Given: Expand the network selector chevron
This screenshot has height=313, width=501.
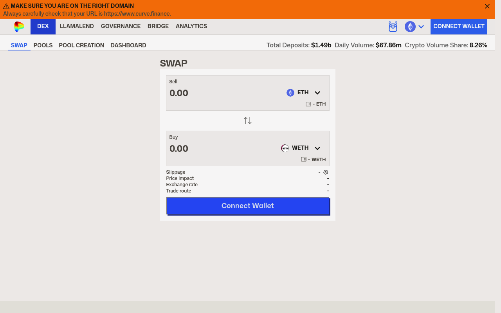Looking at the screenshot, I should [x=421, y=27].
